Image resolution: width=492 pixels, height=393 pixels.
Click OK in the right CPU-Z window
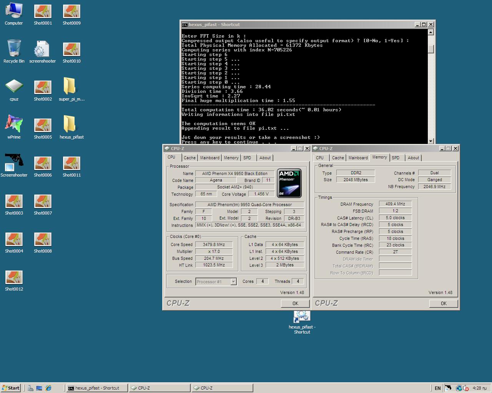tap(444, 303)
